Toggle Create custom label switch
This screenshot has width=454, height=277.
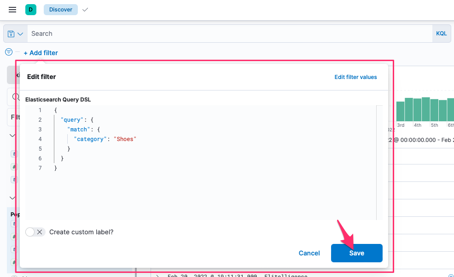click(x=35, y=232)
